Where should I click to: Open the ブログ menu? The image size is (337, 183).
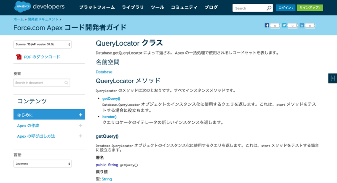pyautogui.click(x=211, y=8)
